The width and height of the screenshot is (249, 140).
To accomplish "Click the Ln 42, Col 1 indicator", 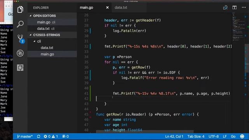I will pyautogui.click(x=174, y=136).
